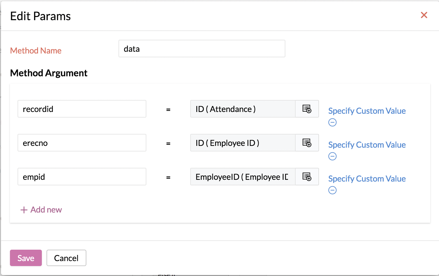Edit the Method Name field containing data
This screenshot has height=276, width=439.
click(202, 49)
